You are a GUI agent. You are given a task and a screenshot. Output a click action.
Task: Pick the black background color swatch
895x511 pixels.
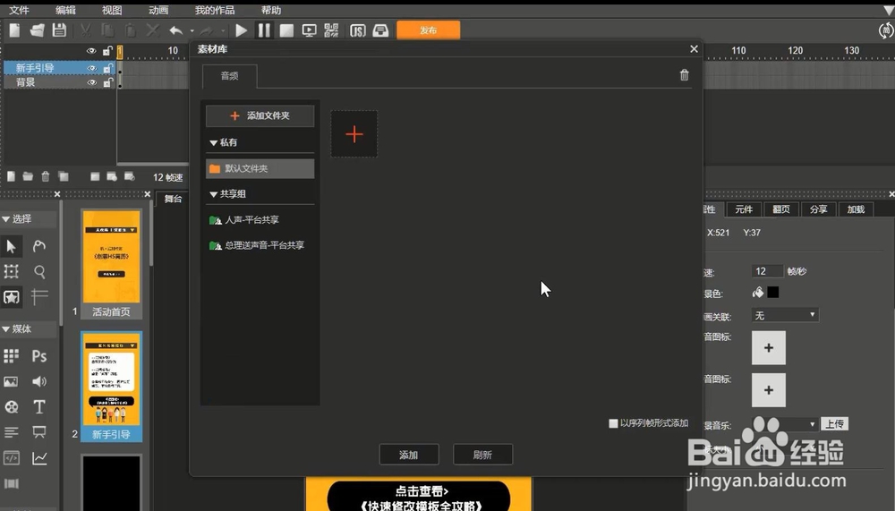(773, 293)
